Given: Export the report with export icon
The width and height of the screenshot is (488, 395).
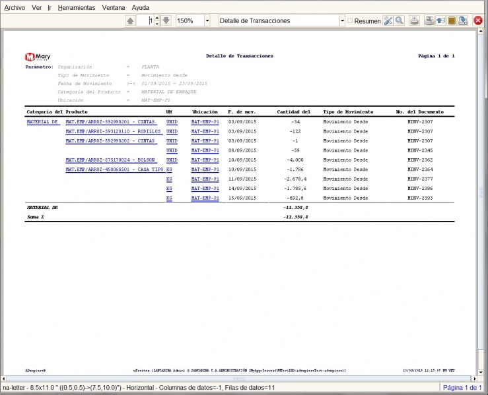Looking at the screenshot, I should 463,21.
